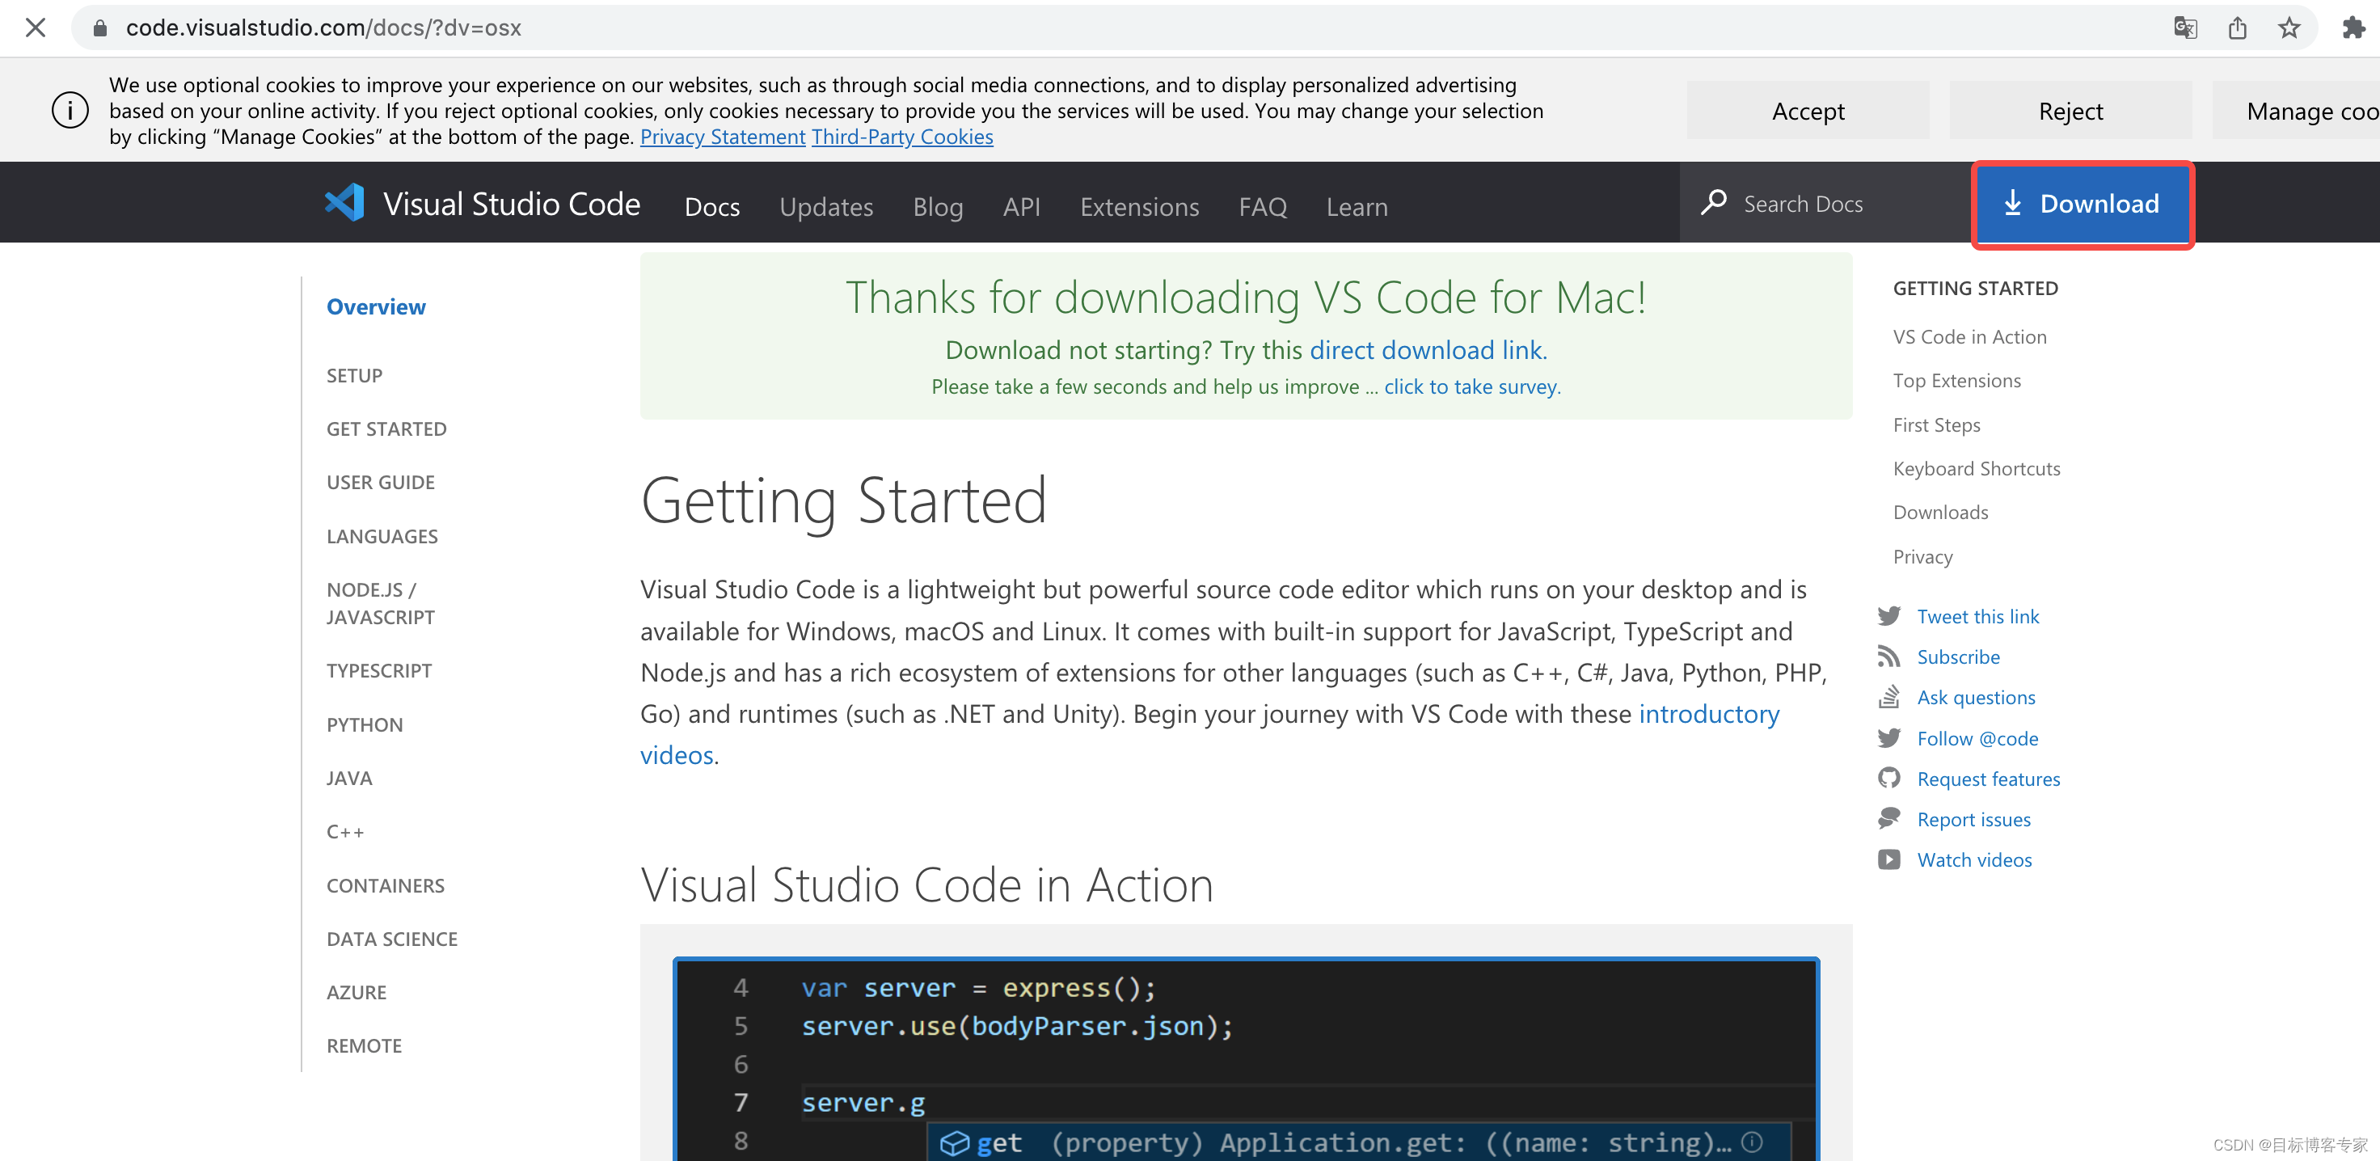Expand the AZURE sidebar section
Image resolution: width=2380 pixels, height=1161 pixels.
coord(356,993)
